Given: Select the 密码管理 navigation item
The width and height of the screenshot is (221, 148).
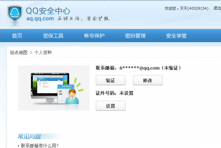Looking at the screenshot, I should (x=135, y=36).
